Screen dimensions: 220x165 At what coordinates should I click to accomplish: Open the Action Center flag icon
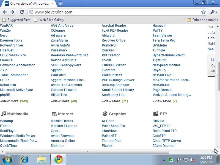tap(179, 160)
